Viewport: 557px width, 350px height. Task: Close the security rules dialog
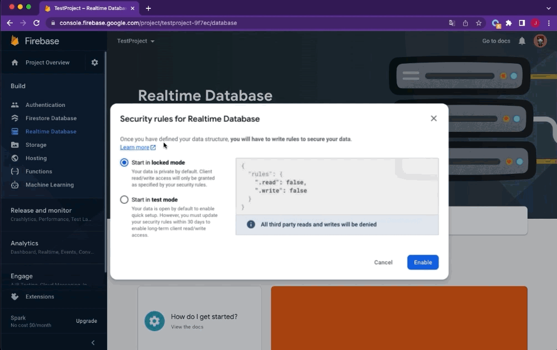click(x=434, y=119)
